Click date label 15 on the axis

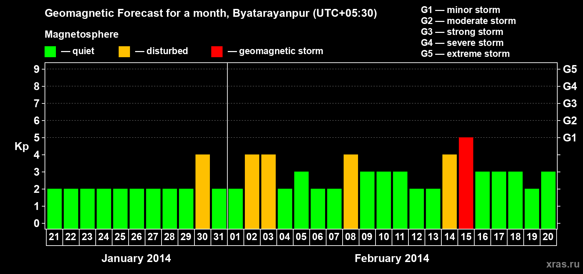tap(466, 237)
